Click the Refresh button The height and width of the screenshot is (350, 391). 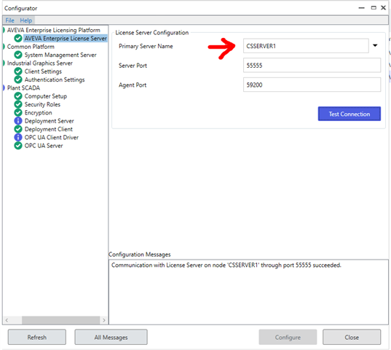[37, 338]
